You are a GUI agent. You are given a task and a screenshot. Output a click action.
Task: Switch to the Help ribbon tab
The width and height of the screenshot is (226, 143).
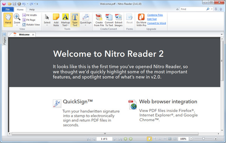click(x=32, y=9)
